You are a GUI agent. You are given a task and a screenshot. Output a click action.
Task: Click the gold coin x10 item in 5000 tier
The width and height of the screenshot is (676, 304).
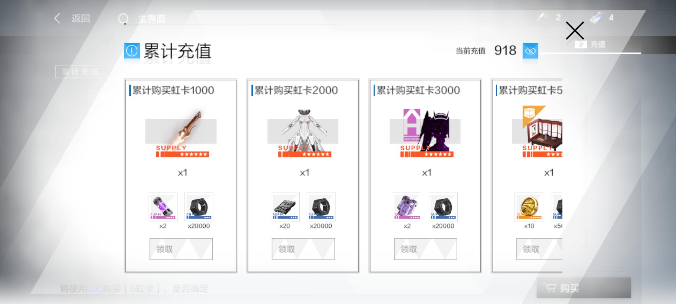coord(529,207)
